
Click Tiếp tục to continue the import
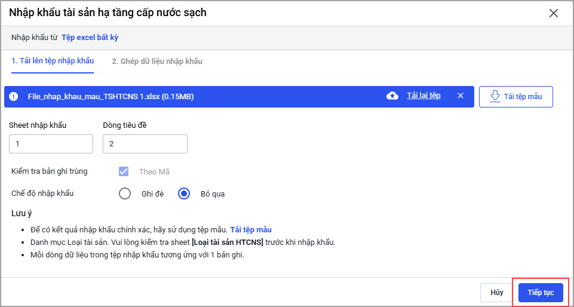541,293
